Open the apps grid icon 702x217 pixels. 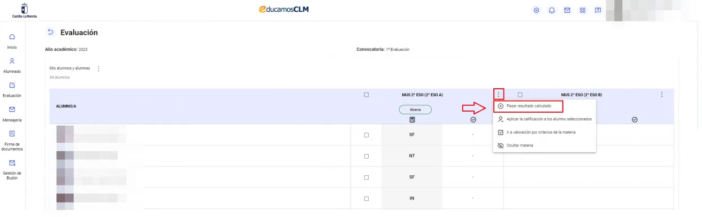click(583, 10)
